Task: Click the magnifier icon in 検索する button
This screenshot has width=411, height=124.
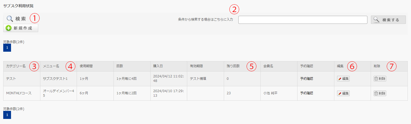Action: coord(377,20)
